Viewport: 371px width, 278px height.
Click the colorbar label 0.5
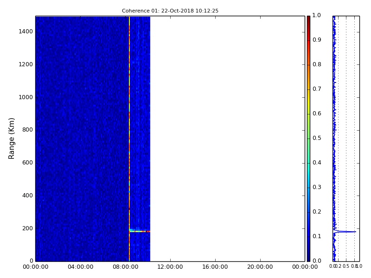[x=317, y=138]
